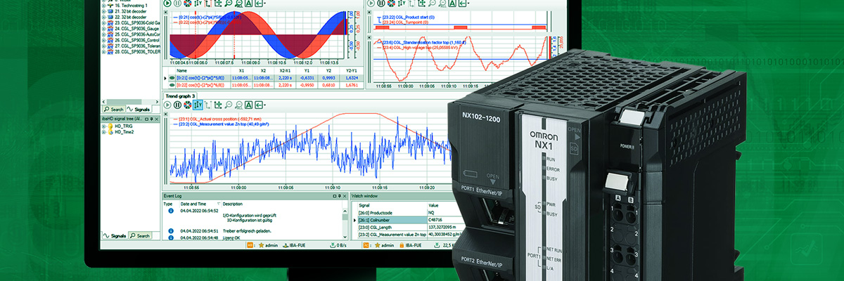Close the Event Log panel
The height and width of the screenshot is (281, 844).
click(x=345, y=196)
